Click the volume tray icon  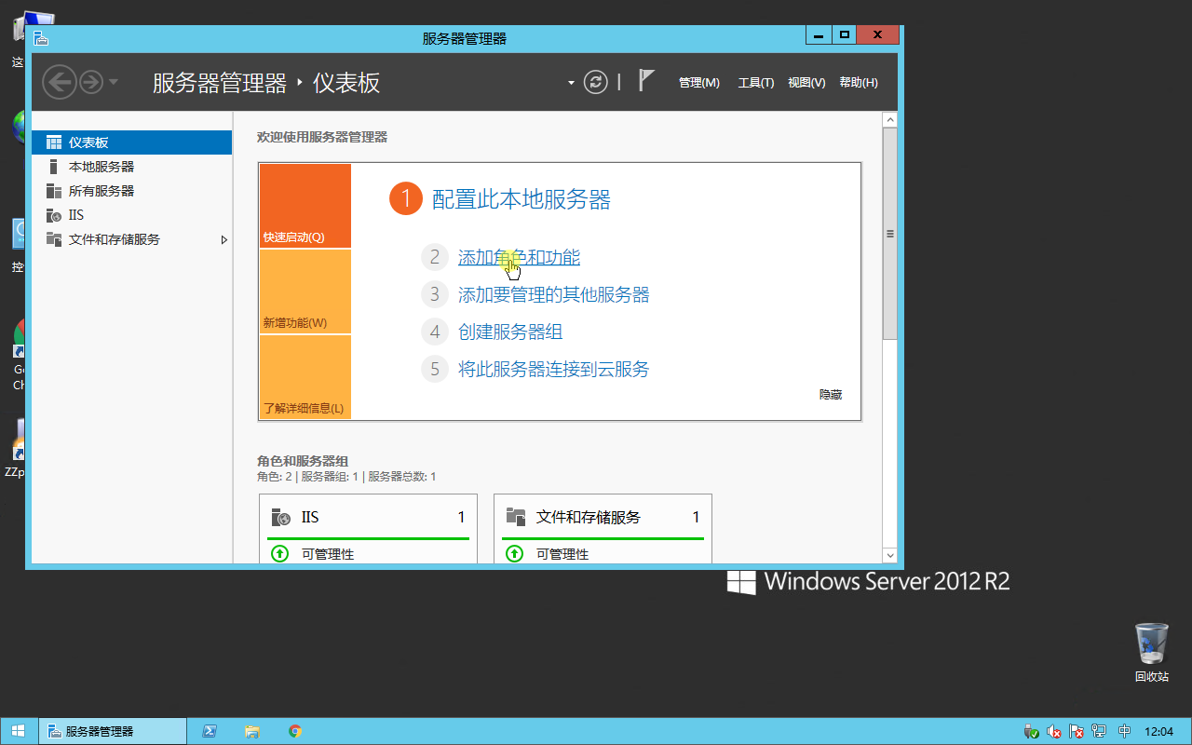pos(1054,731)
